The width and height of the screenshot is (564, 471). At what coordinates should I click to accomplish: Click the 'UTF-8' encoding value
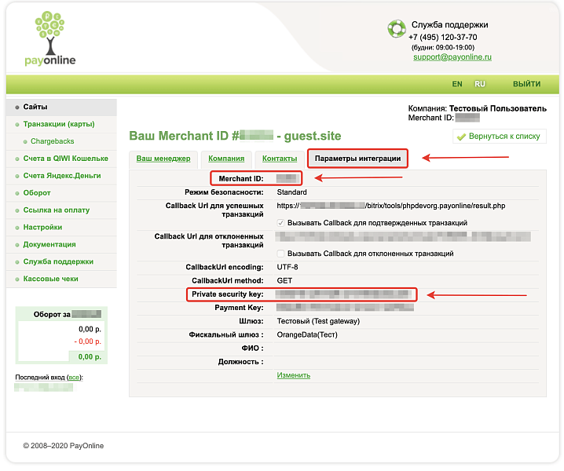point(287,268)
